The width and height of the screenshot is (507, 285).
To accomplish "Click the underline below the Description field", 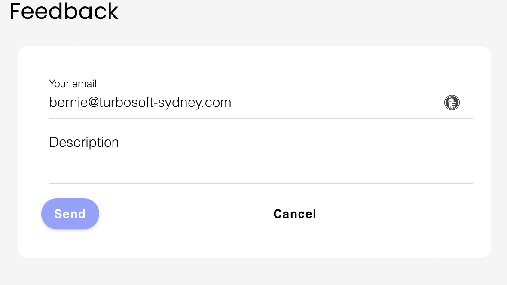I will [x=261, y=183].
